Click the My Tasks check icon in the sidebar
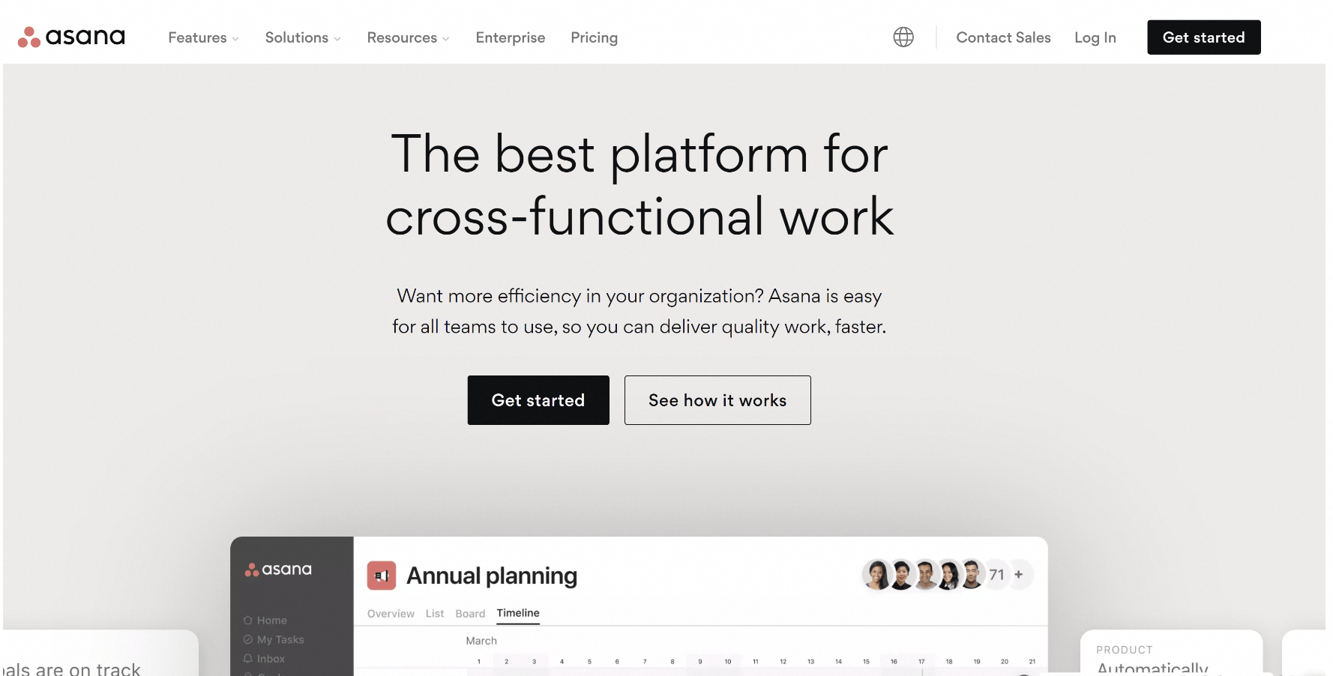1333x676 pixels. click(x=248, y=639)
